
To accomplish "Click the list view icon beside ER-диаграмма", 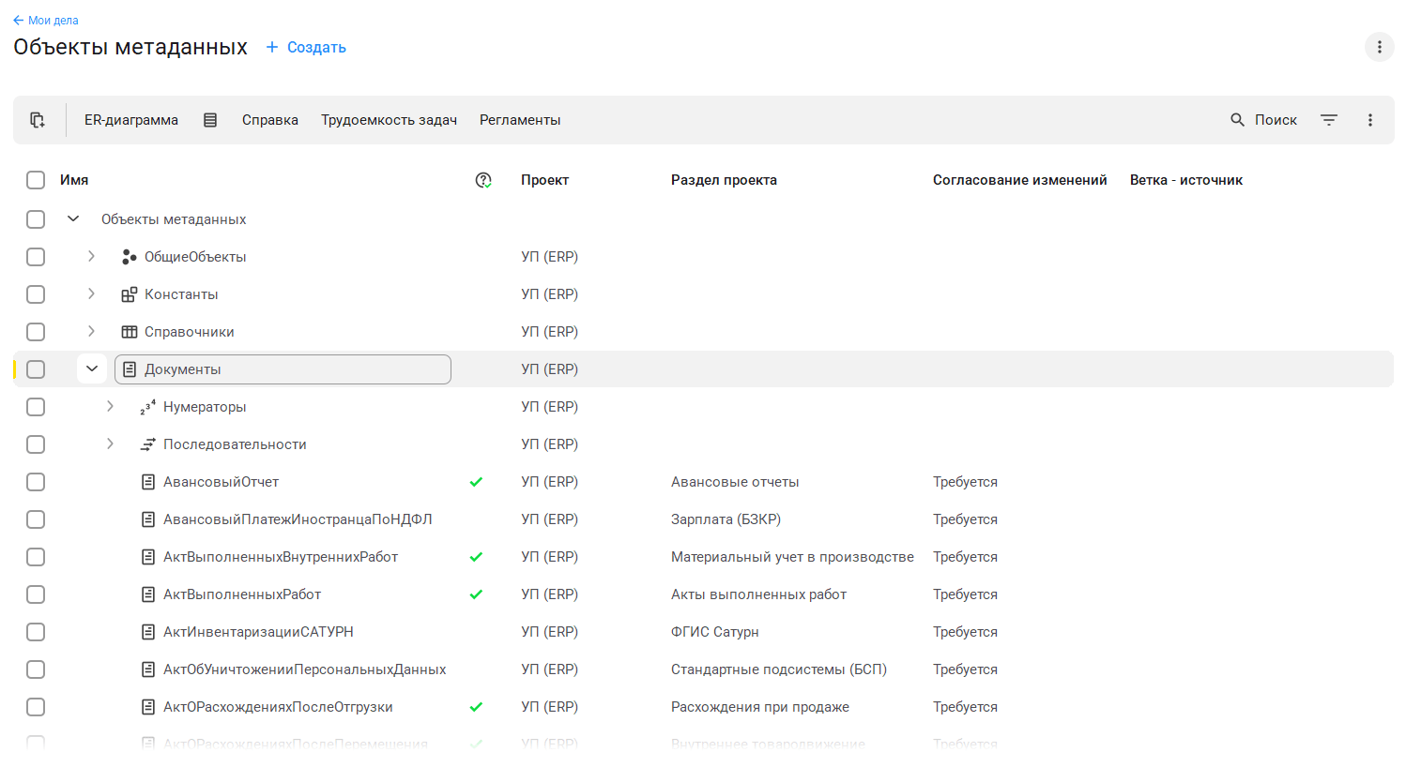I will (210, 120).
